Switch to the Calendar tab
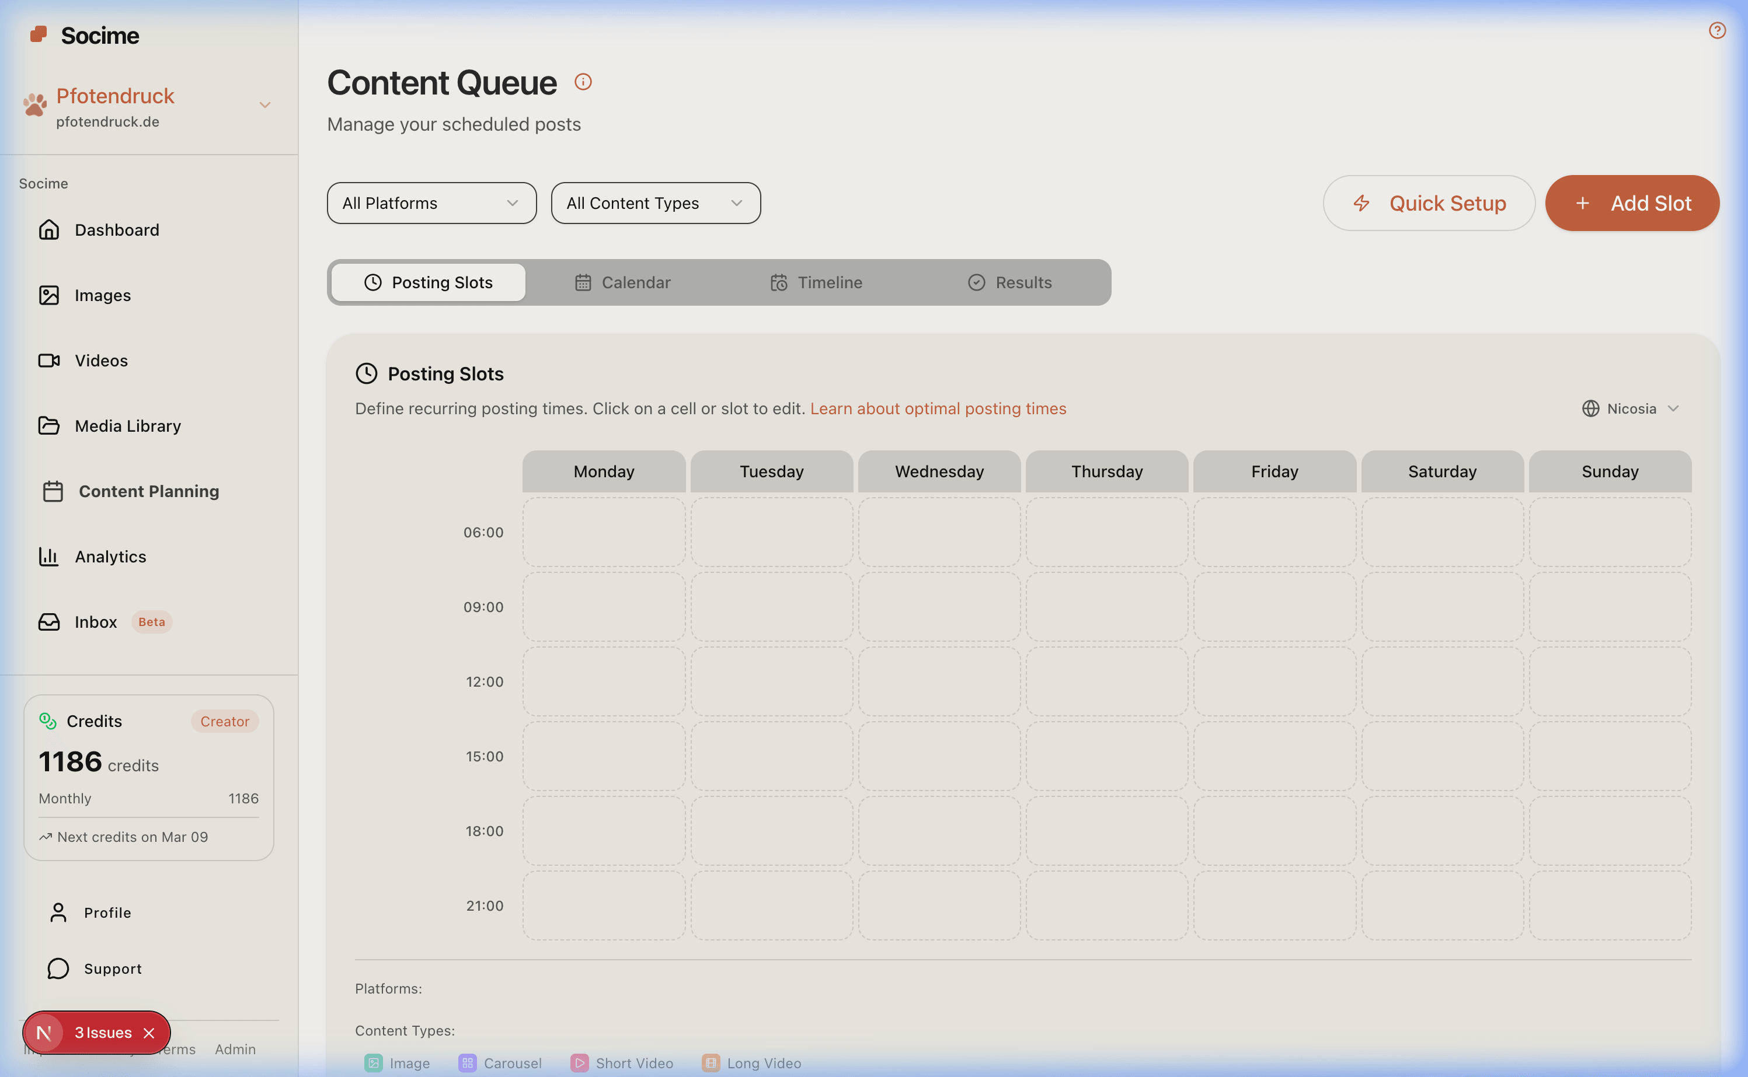The height and width of the screenshot is (1077, 1748). tap(624, 282)
